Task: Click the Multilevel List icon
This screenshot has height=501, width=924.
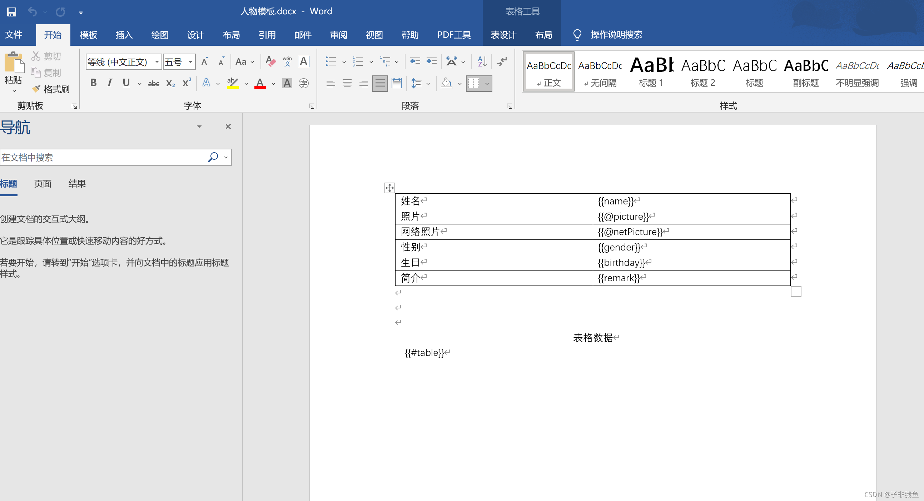Action: (x=386, y=62)
